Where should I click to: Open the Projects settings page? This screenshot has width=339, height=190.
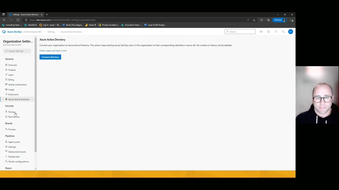[12, 70]
